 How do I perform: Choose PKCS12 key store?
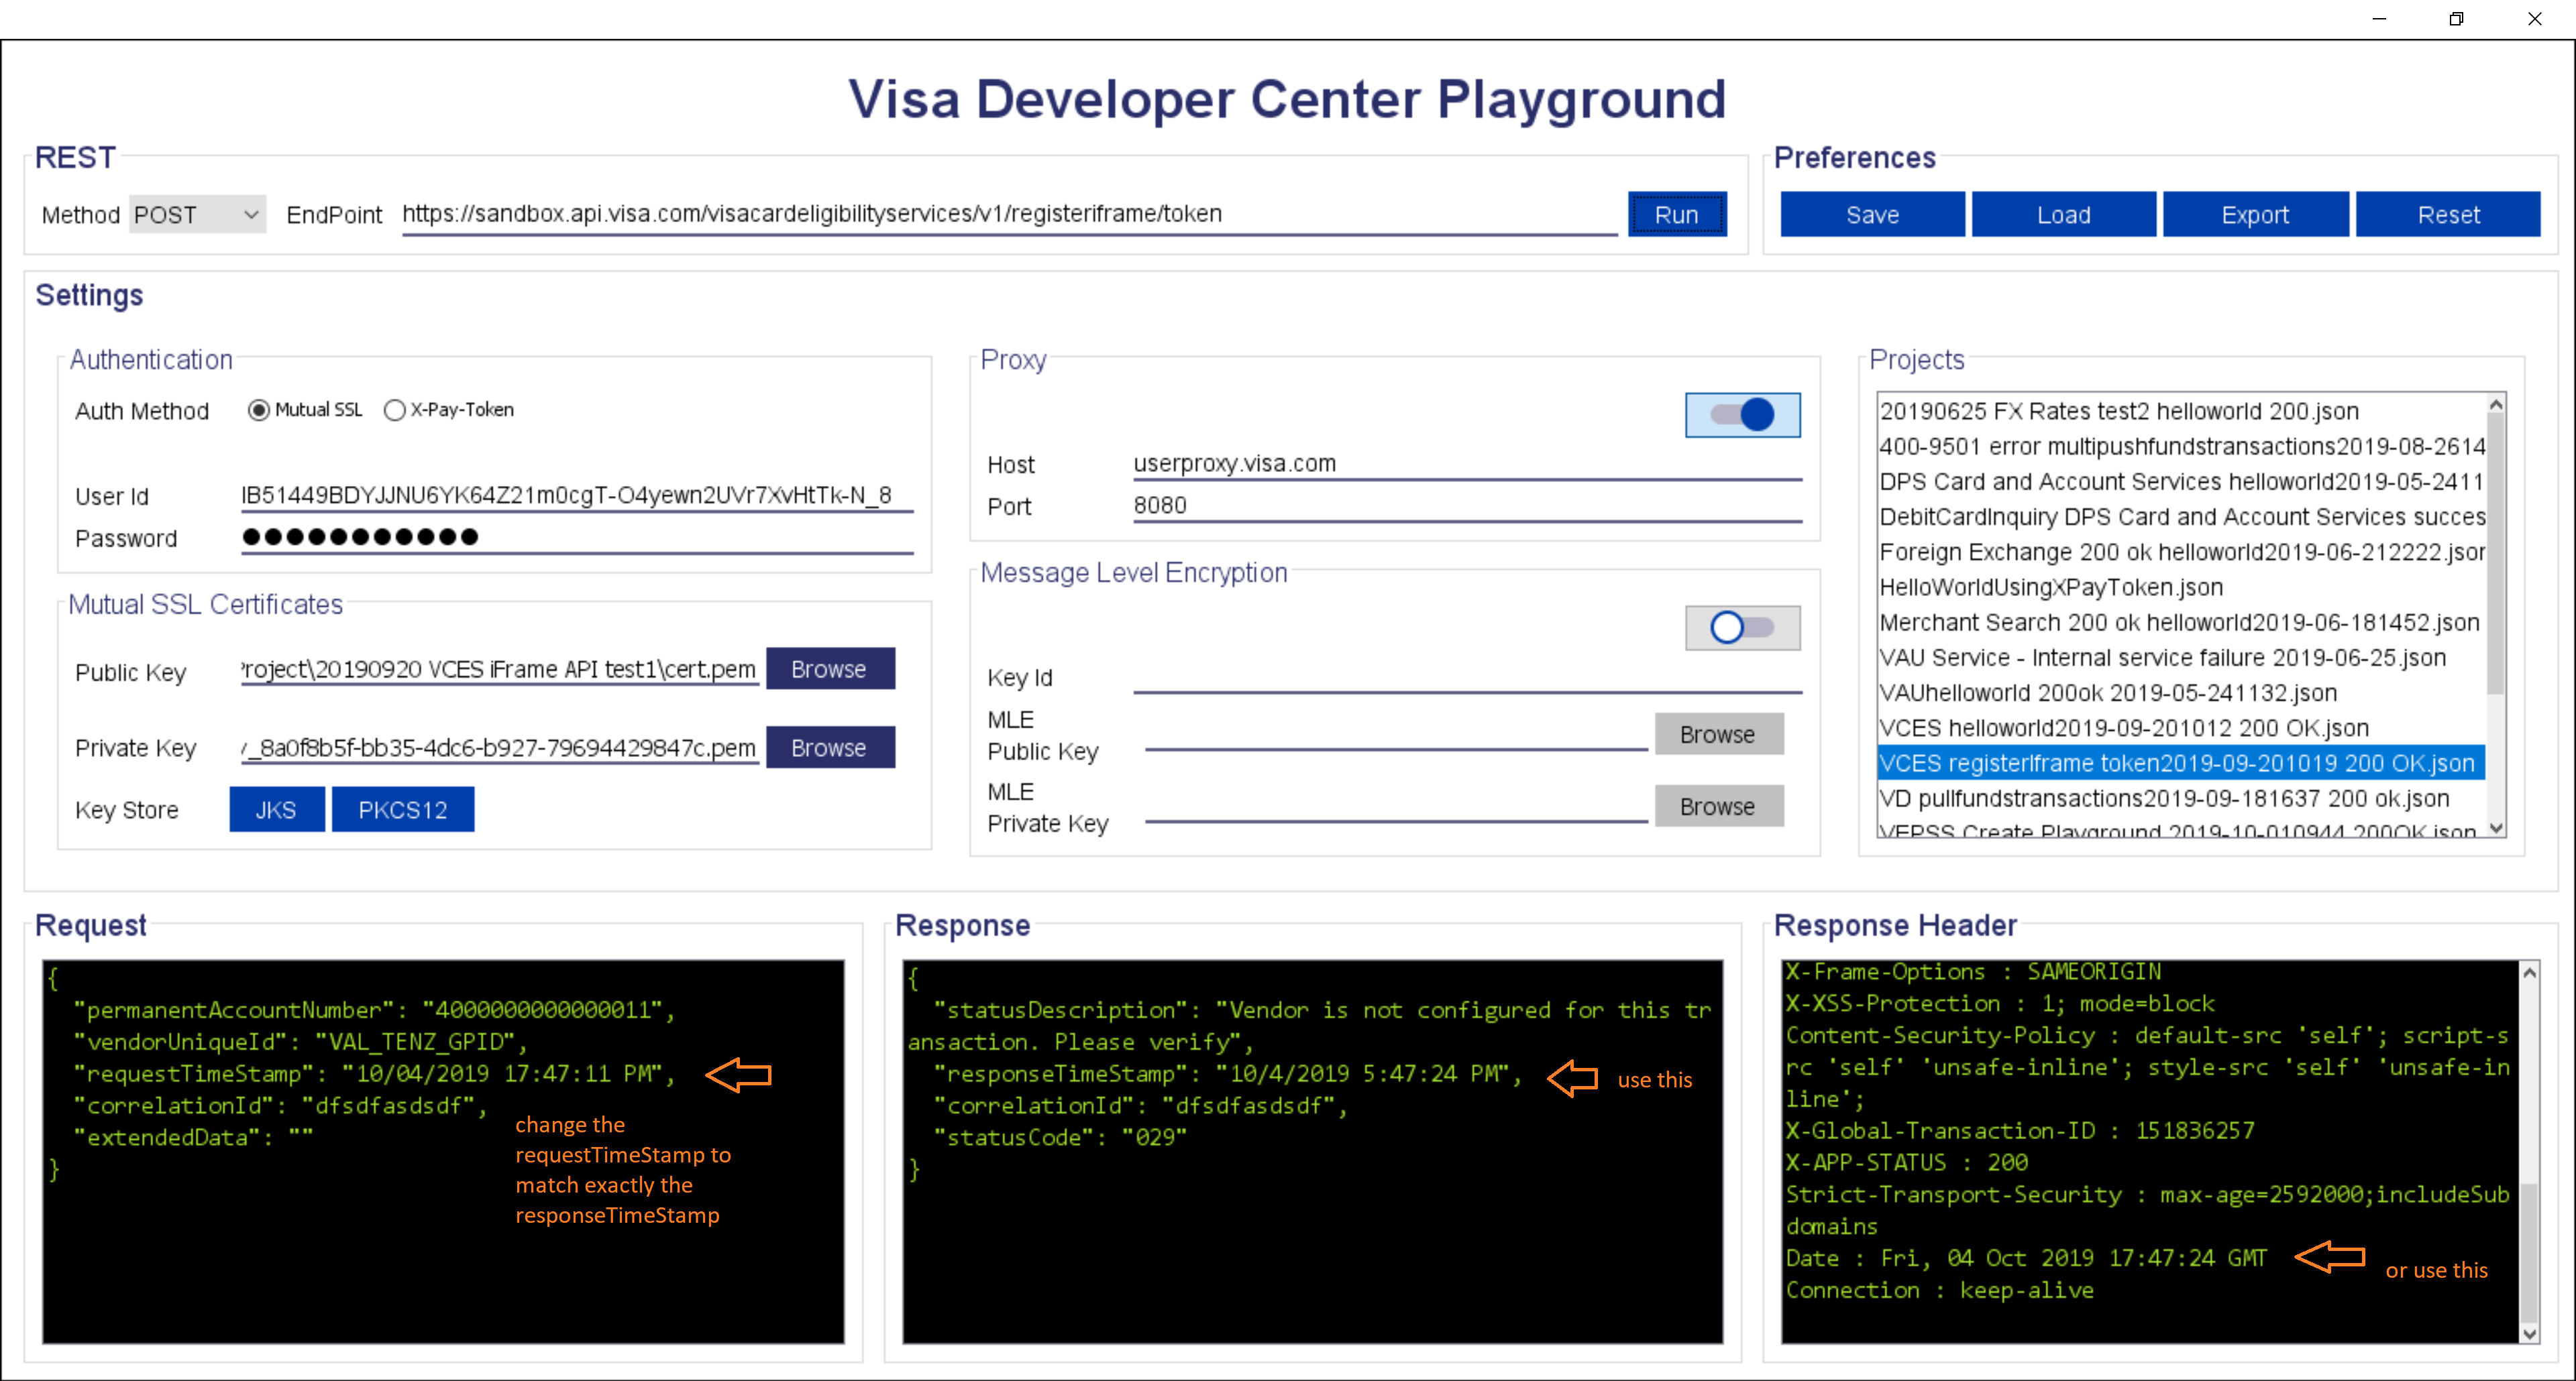click(x=402, y=809)
